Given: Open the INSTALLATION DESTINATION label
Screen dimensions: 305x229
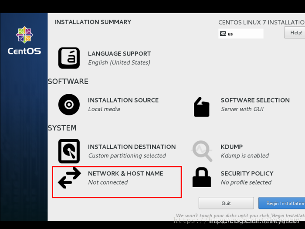Looking at the screenshot, I should (132, 147).
